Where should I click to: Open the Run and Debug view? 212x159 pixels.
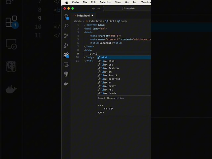click(x=66, y=45)
